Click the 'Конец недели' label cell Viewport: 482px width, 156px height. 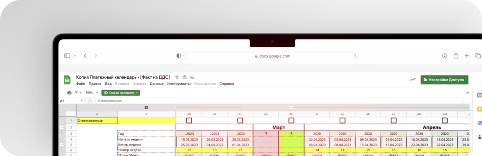tap(146, 145)
